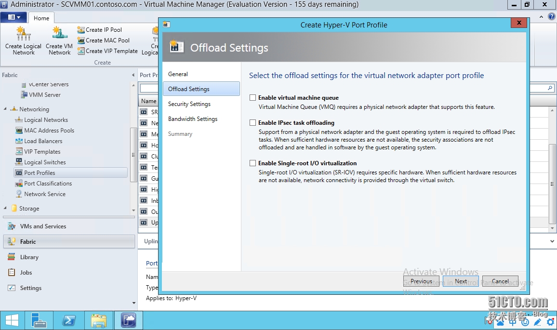The image size is (557, 330).
Task: Select VIP Templates tree item
Action: point(42,152)
